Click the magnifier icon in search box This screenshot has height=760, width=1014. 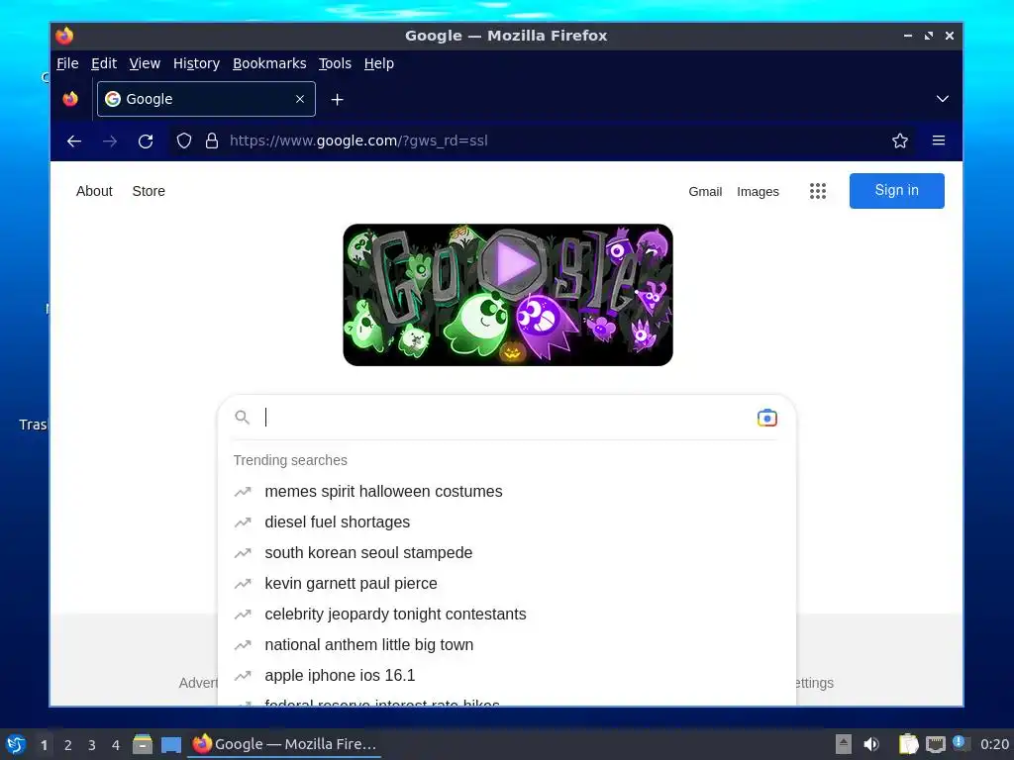click(x=243, y=418)
